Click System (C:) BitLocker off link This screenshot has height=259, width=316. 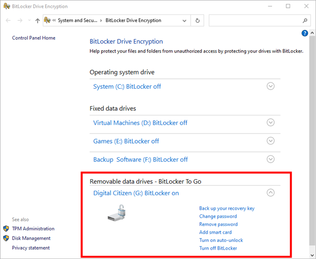coord(127,87)
